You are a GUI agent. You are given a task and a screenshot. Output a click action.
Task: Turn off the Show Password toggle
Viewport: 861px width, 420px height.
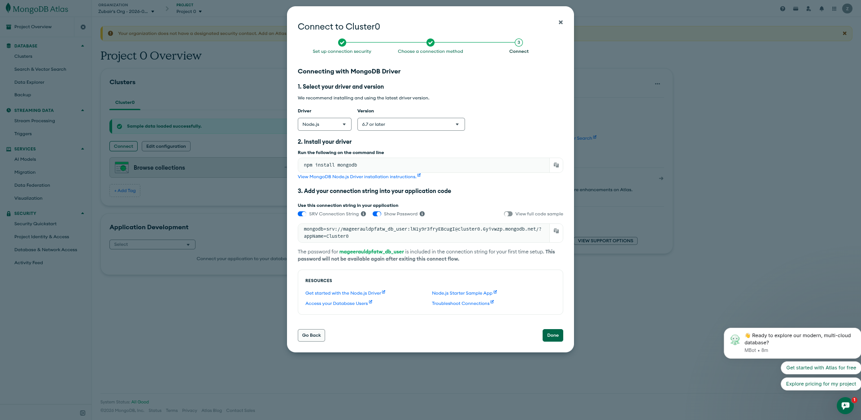pyautogui.click(x=377, y=214)
